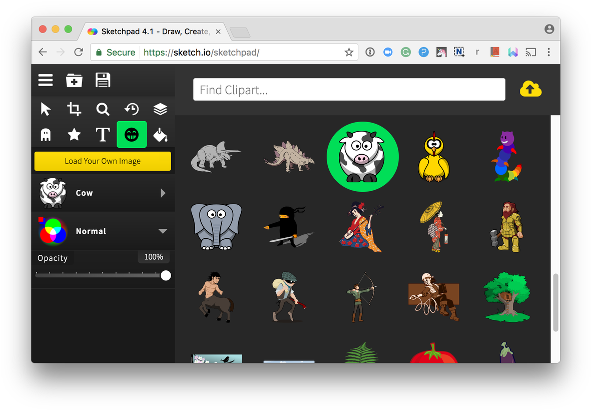
Task: Select the arrow Select tool
Action: pyautogui.click(x=46, y=109)
